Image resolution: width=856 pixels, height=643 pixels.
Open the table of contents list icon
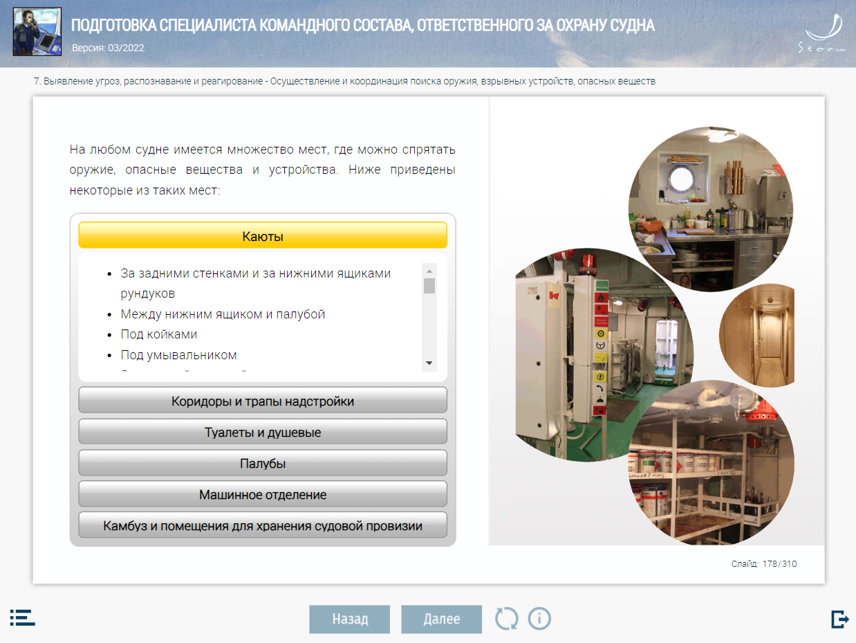(22, 617)
